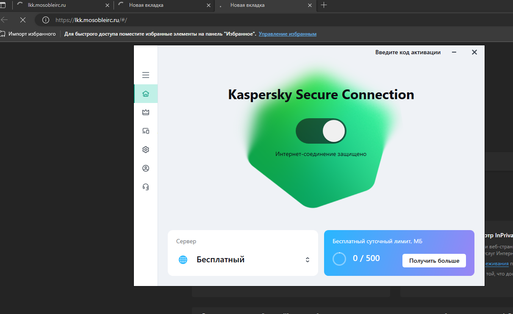This screenshot has width=513, height=314.
Task: Go to the Home icon in Kaspersky sidebar
Action: 146,94
